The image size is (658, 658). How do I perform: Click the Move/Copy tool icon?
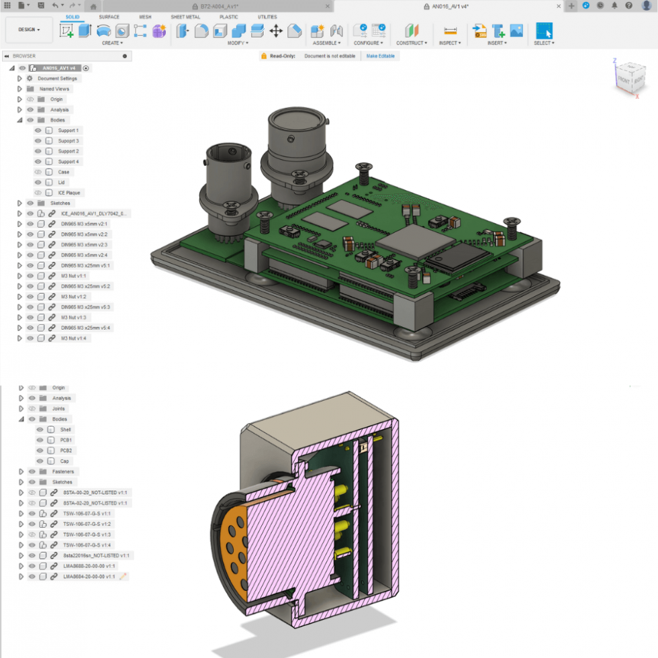pyautogui.click(x=277, y=32)
